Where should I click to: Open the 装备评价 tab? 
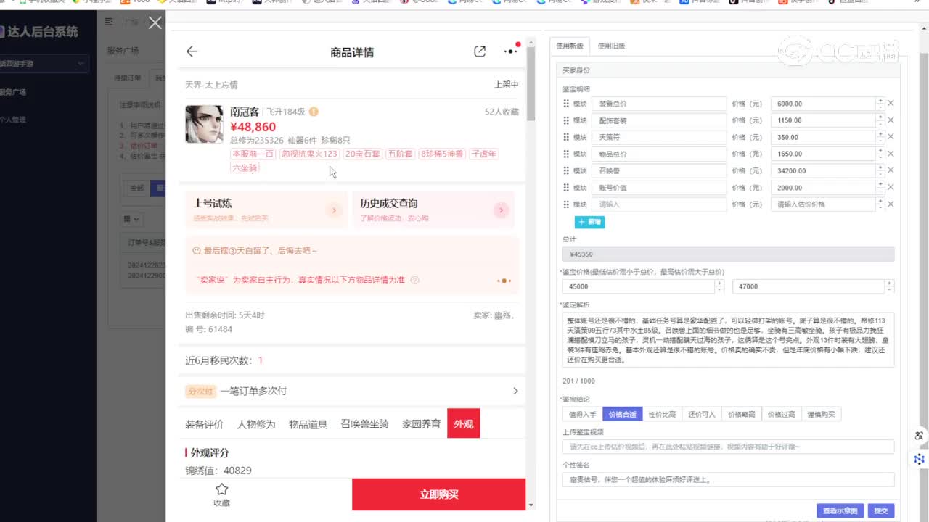click(x=204, y=424)
